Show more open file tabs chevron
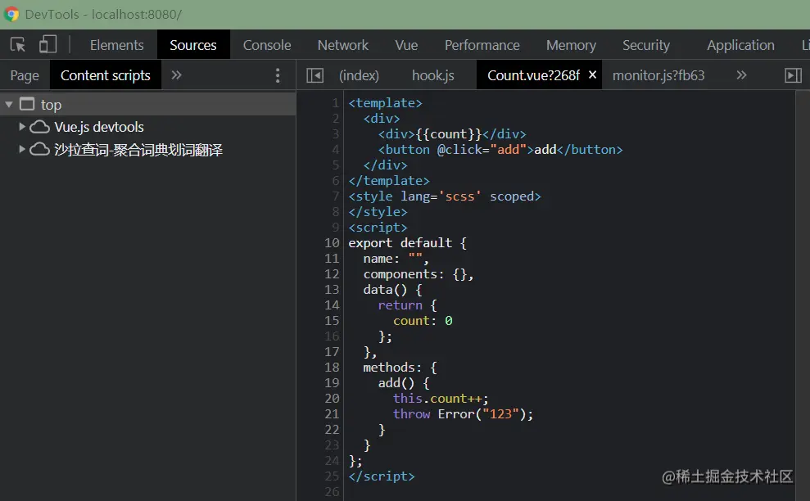Image resolution: width=810 pixels, height=501 pixels. pyautogui.click(x=741, y=75)
